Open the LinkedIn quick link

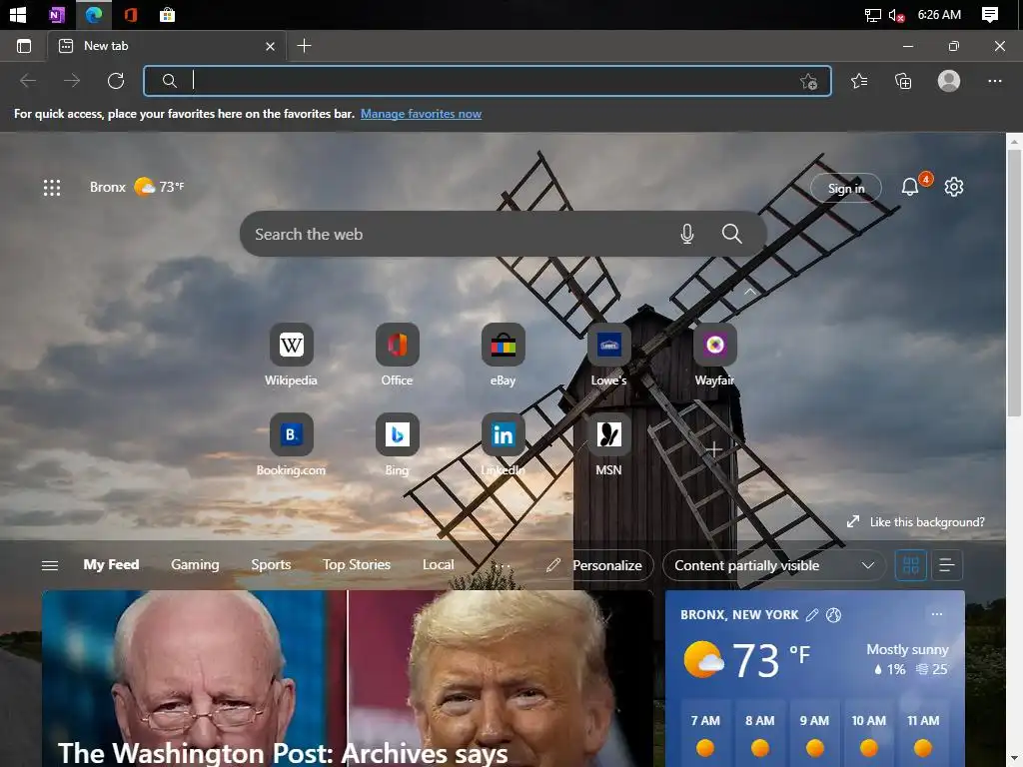click(504, 444)
